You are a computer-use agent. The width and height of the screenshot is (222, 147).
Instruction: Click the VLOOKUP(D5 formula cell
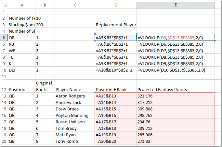(x=176, y=38)
